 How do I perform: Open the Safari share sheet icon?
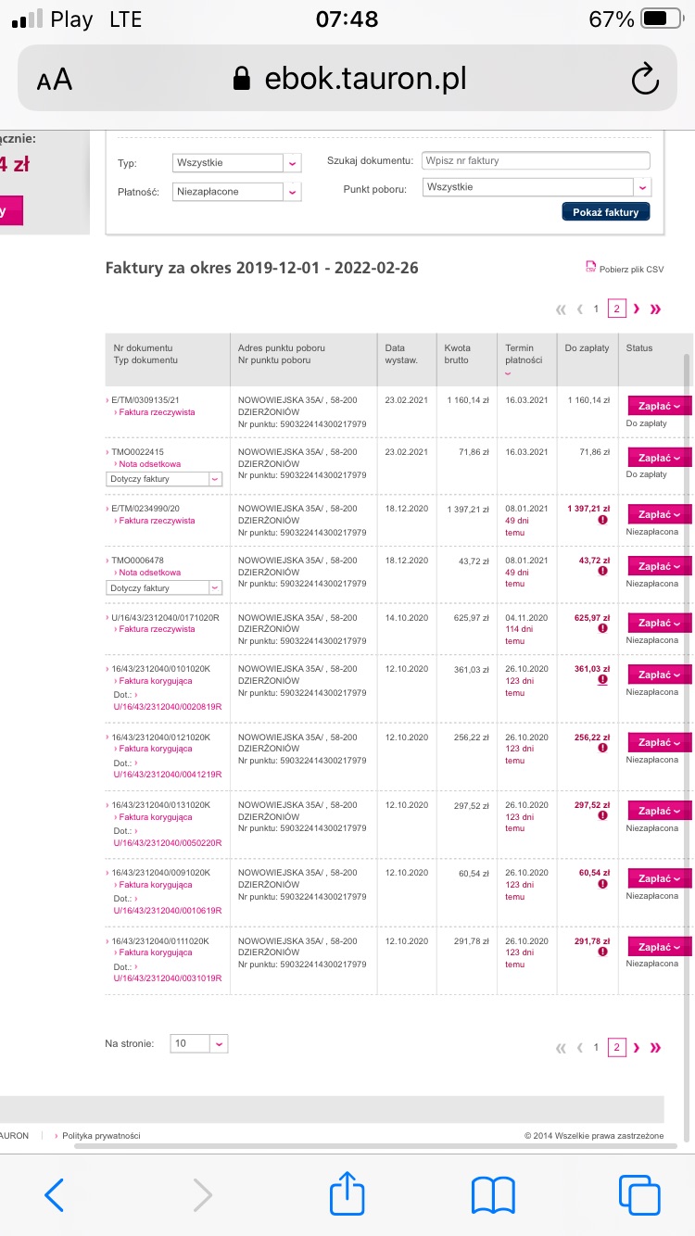(x=347, y=1194)
